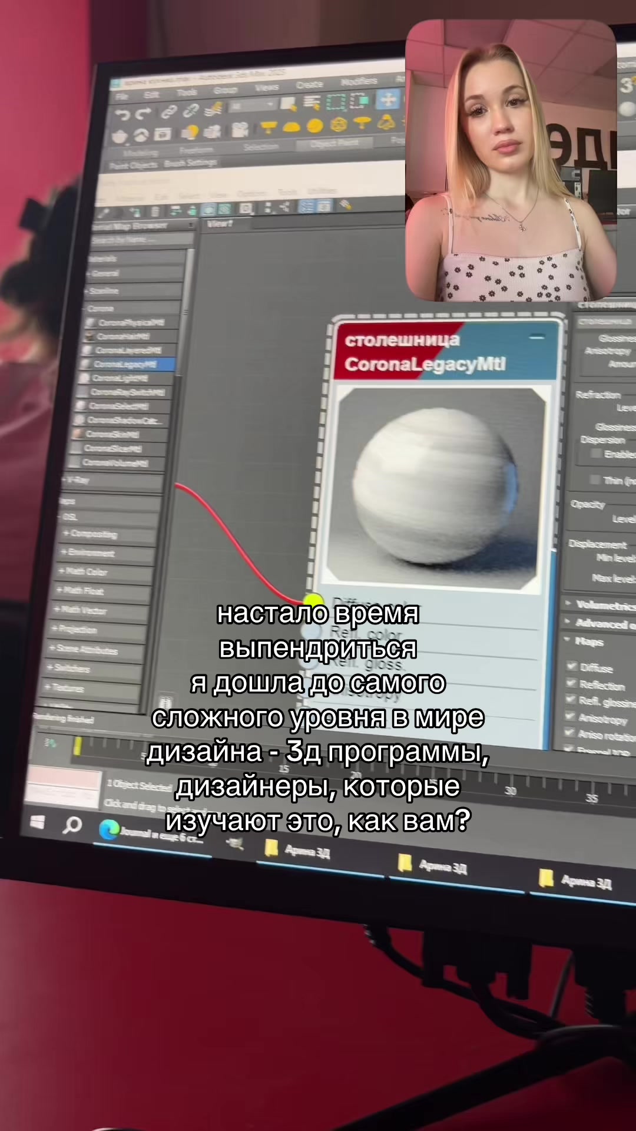This screenshot has width=636, height=1131.
Task: Click the Redo arrow in 3ds Max toolbar
Action: coord(143,113)
